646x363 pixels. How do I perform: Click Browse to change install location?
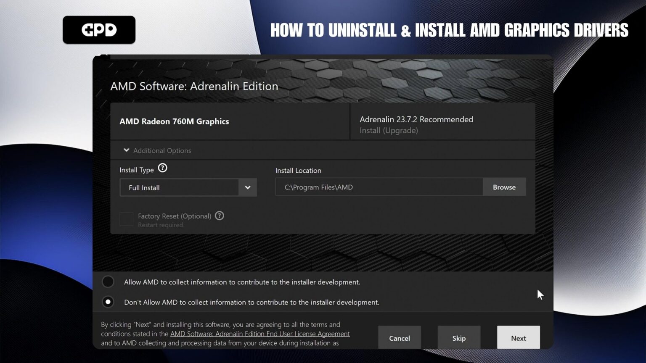[x=504, y=187]
